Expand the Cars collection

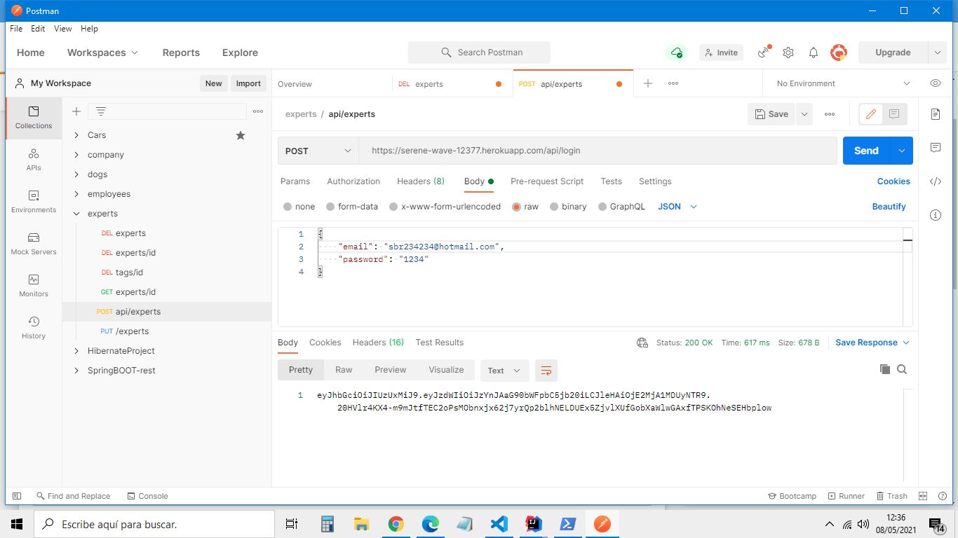[77, 135]
